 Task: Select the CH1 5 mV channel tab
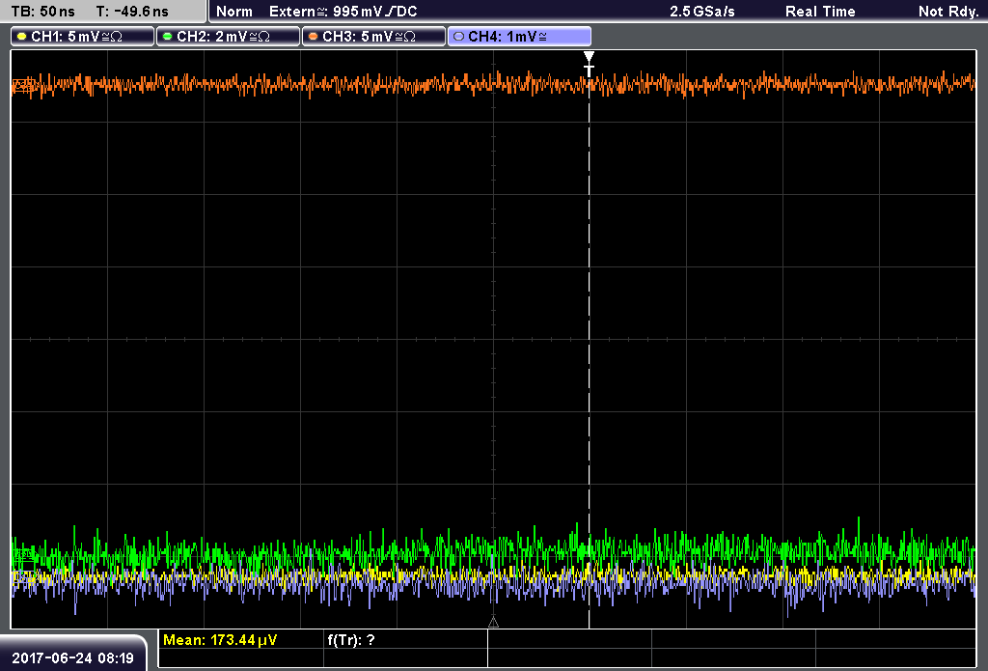tap(83, 37)
